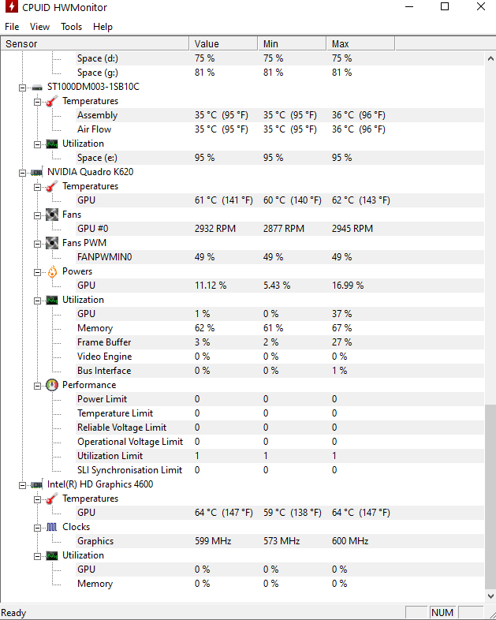Click the flame icon beside Powers
Viewport: 496px width, 620px height.
[x=52, y=271]
